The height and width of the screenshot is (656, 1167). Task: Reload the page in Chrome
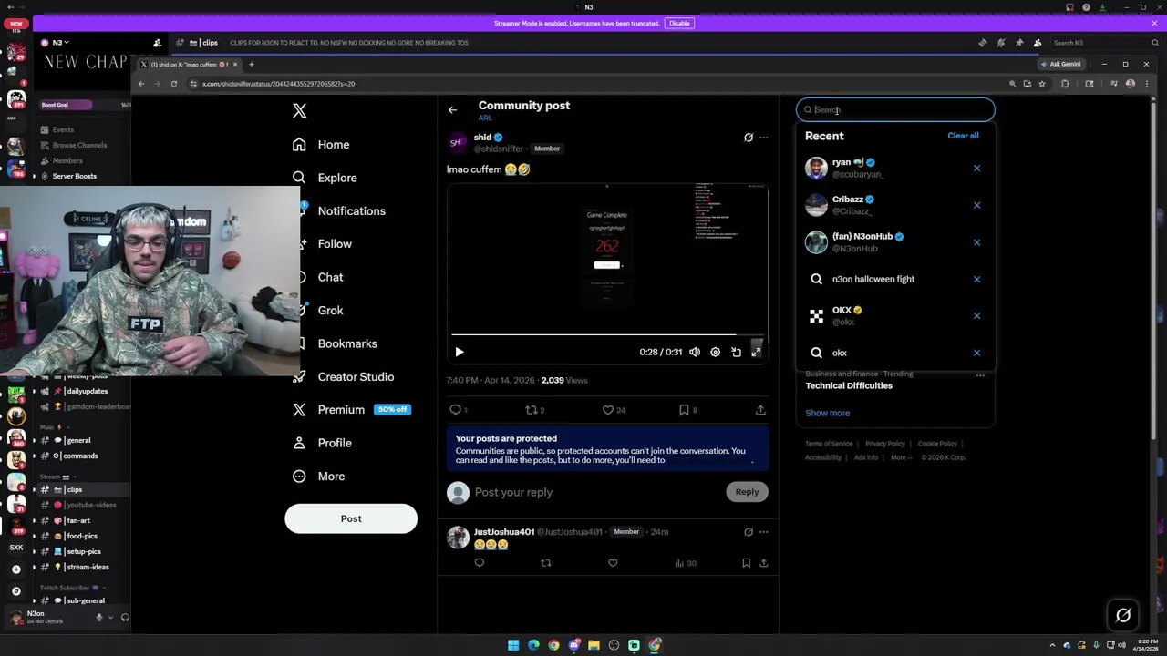point(174,84)
